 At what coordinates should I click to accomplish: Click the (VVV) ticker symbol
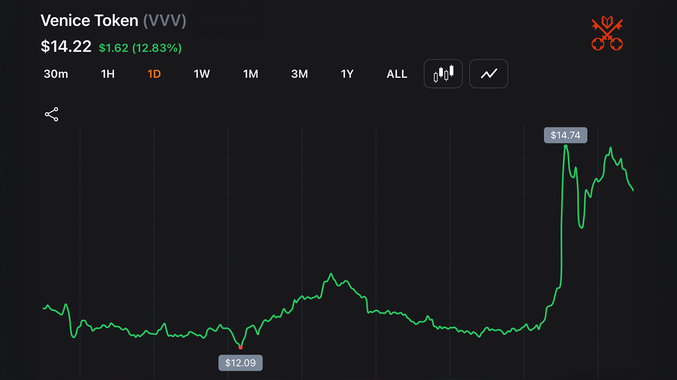pos(164,21)
